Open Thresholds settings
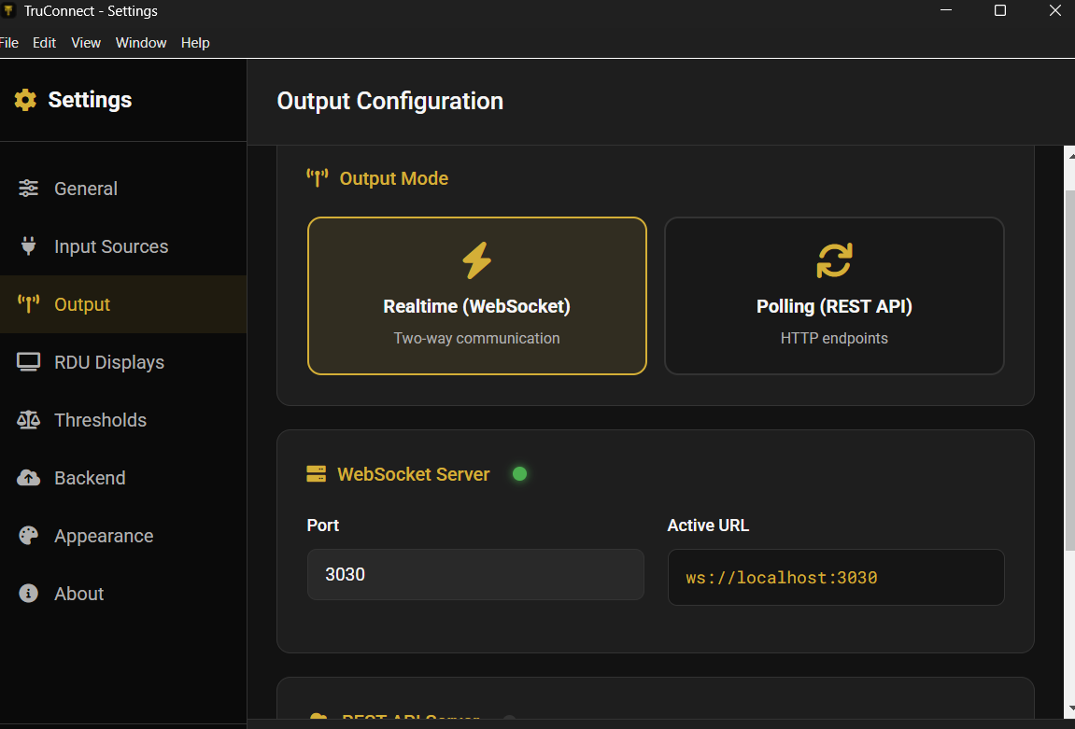 tap(123, 420)
